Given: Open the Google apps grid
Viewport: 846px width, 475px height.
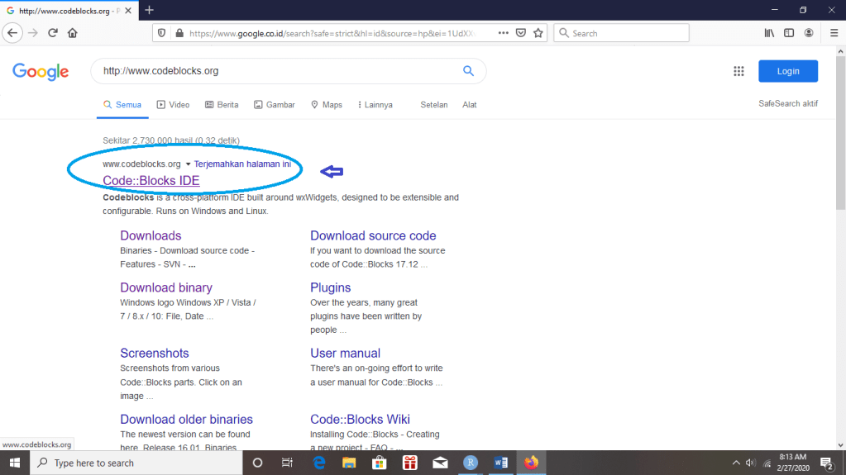Looking at the screenshot, I should [x=738, y=71].
